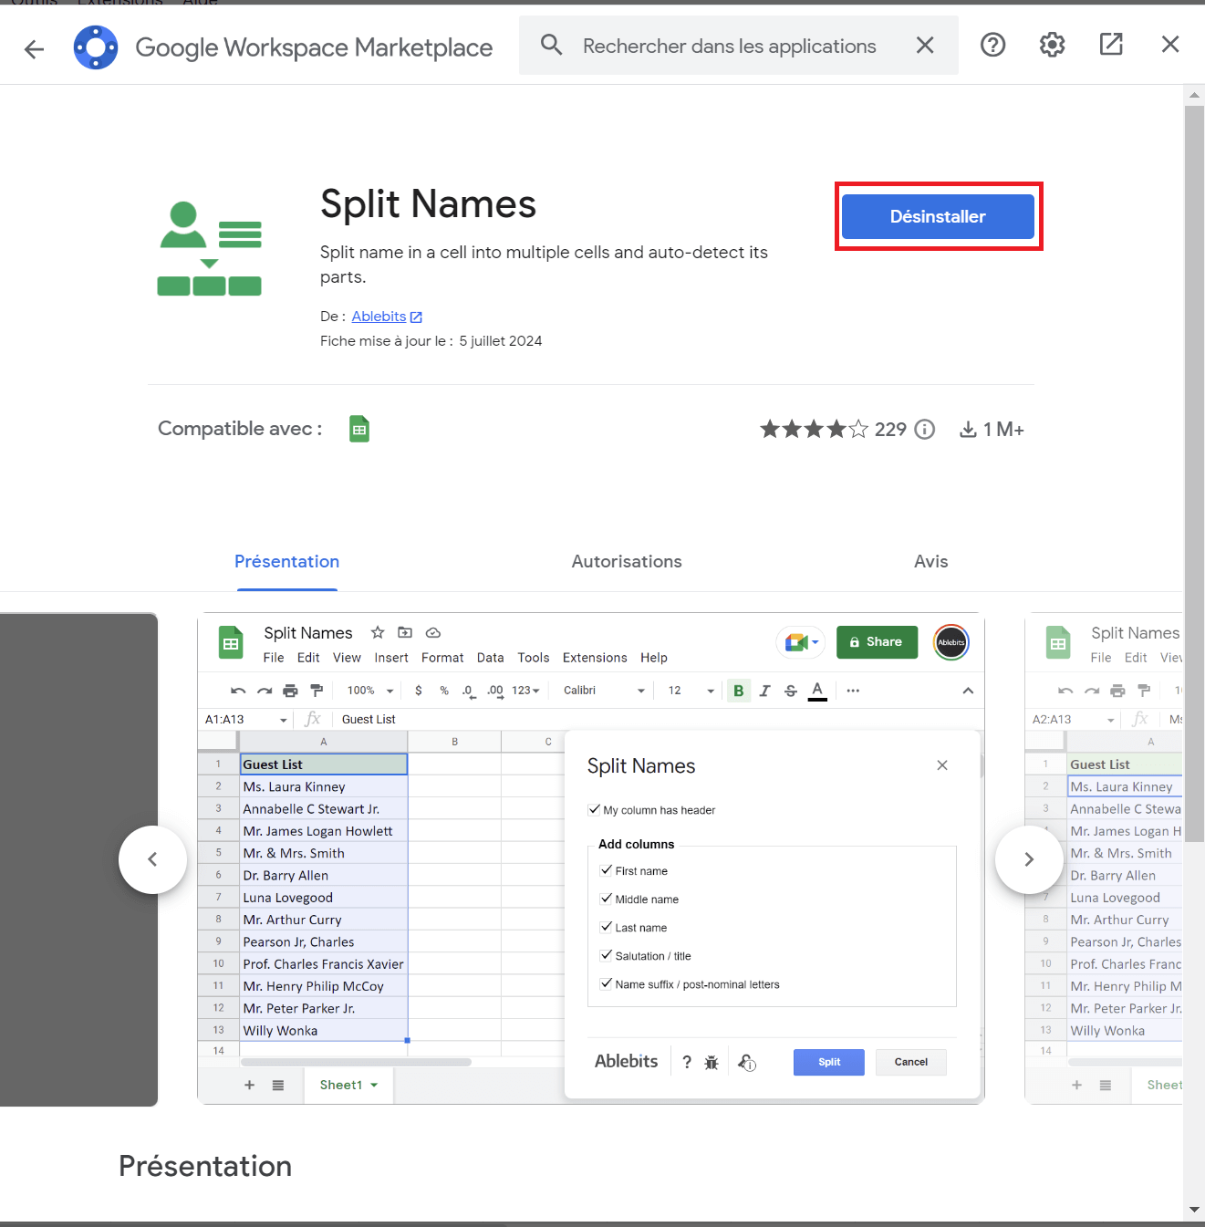
Task: Click the Split Names screenshot thumbnail
Action: [x=590, y=858]
